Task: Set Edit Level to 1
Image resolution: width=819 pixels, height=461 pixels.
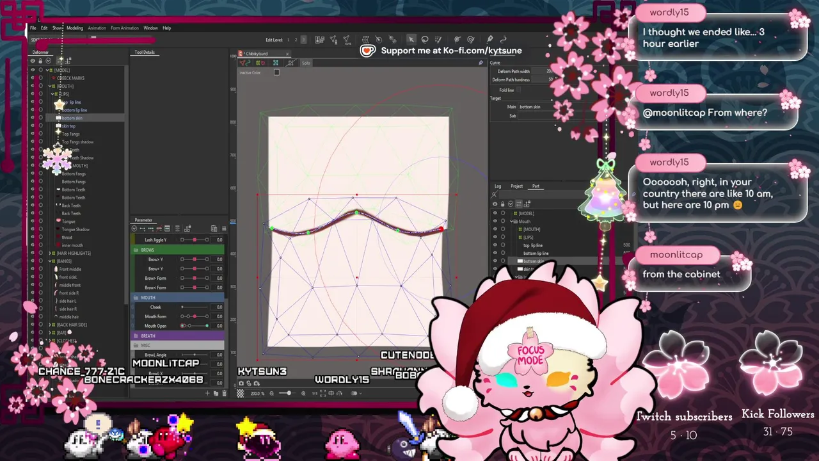Action: [288, 40]
